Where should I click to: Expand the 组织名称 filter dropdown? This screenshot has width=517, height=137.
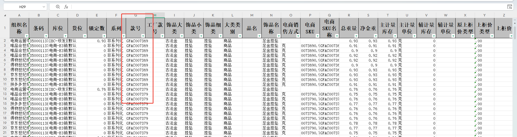pos(27,36)
